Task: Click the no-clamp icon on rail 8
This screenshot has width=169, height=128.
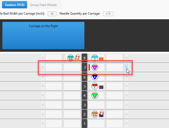Action: 77,57
